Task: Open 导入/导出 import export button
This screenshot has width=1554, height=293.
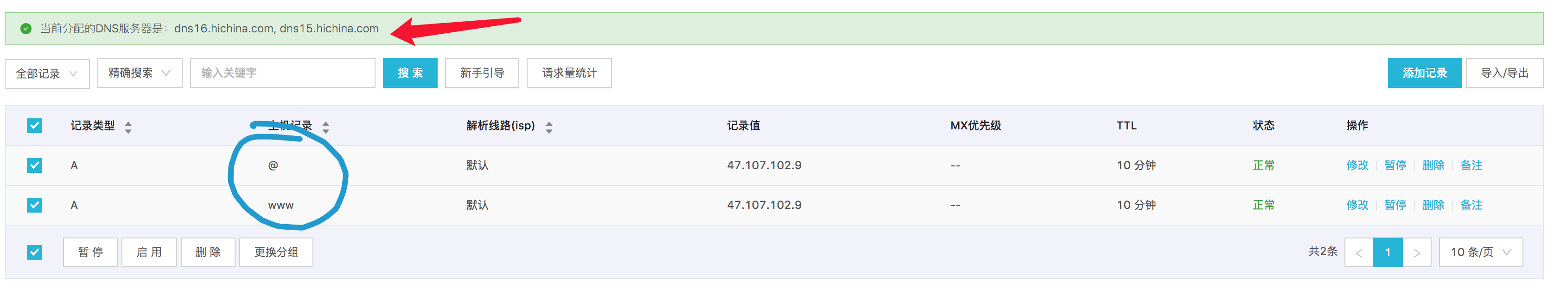Action: pyautogui.click(x=1504, y=73)
